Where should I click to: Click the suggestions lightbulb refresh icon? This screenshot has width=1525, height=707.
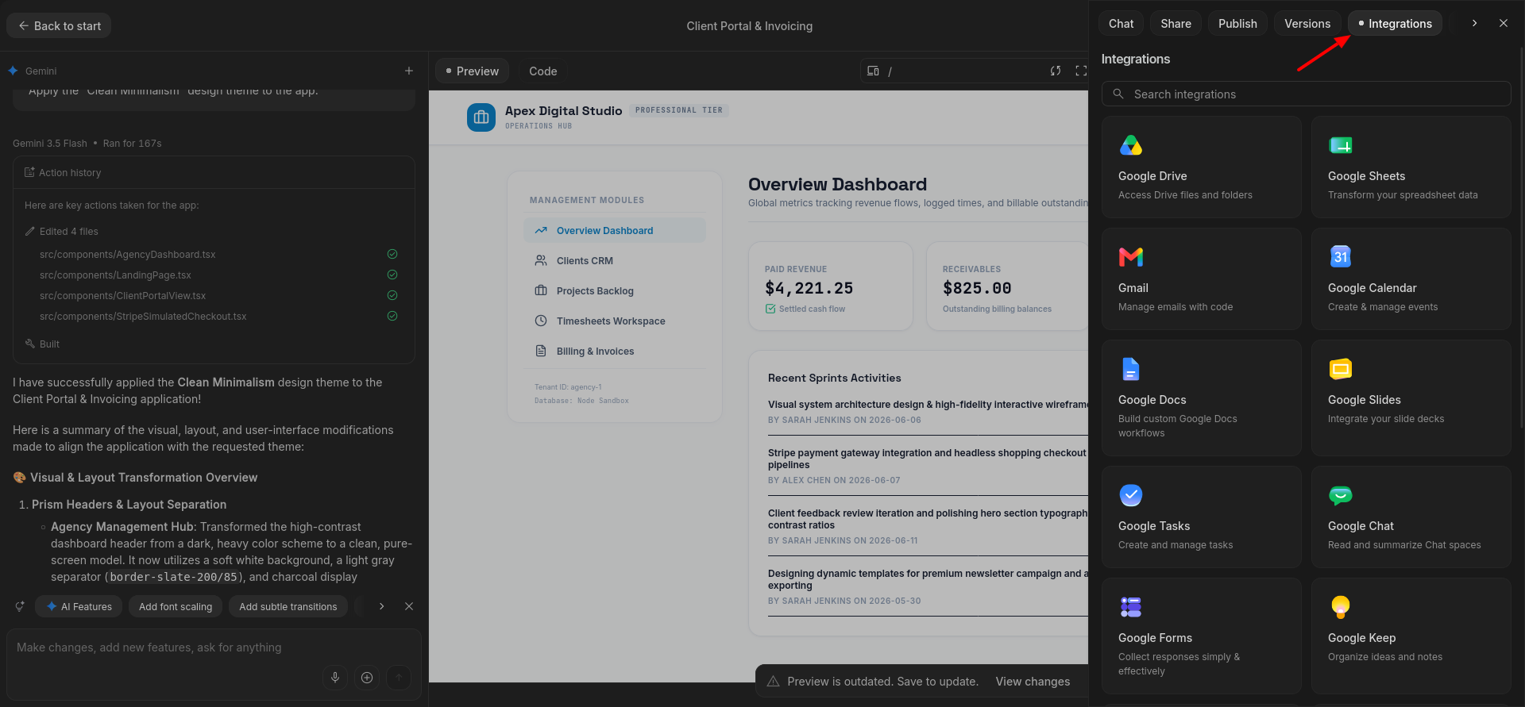[x=19, y=606]
